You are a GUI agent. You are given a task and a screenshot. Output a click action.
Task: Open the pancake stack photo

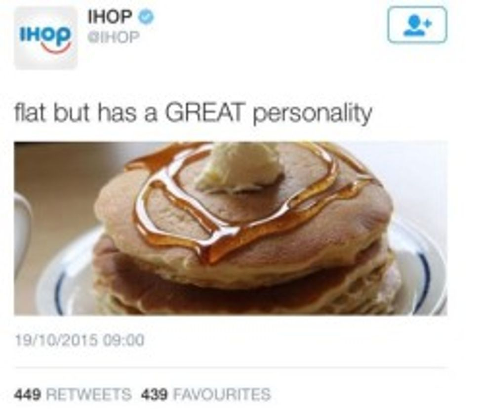pos(230,228)
